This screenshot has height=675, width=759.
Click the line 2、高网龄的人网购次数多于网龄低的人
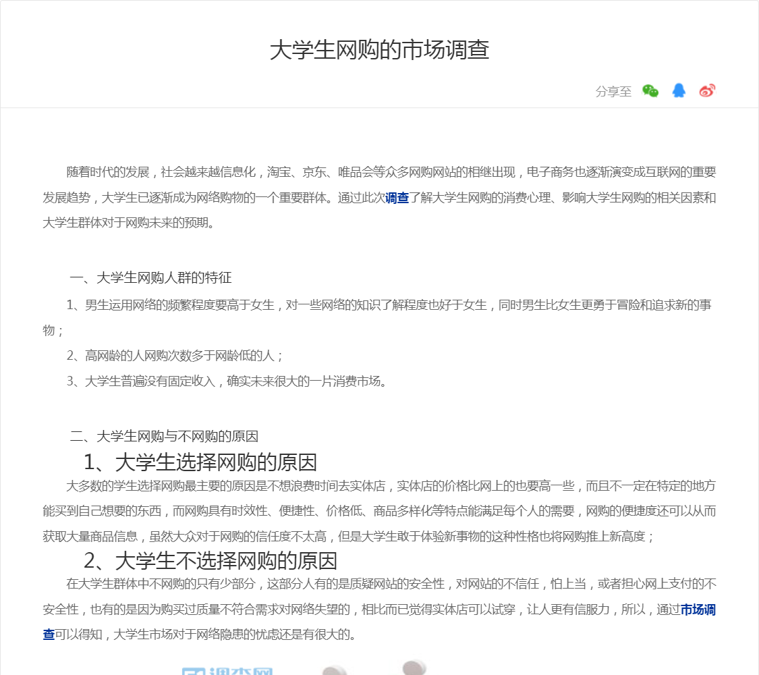(x=174, y=356)
